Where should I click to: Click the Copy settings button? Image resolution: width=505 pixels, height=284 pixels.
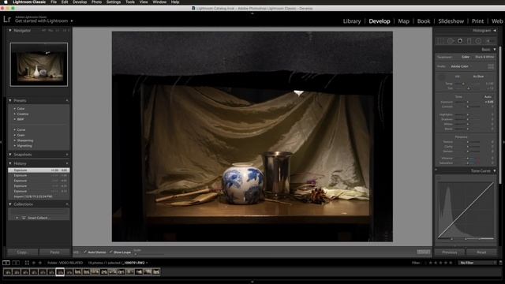click(22, 252)
